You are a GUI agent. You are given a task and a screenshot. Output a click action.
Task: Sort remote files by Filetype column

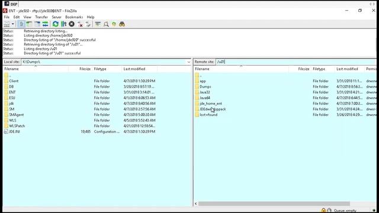click(x=323, y=69)
